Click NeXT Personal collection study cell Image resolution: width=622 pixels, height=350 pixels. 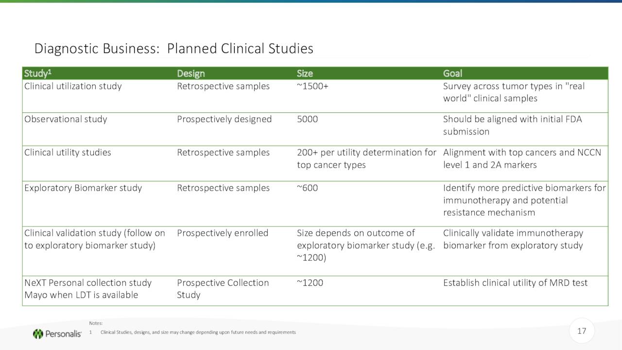pos(88,289)
